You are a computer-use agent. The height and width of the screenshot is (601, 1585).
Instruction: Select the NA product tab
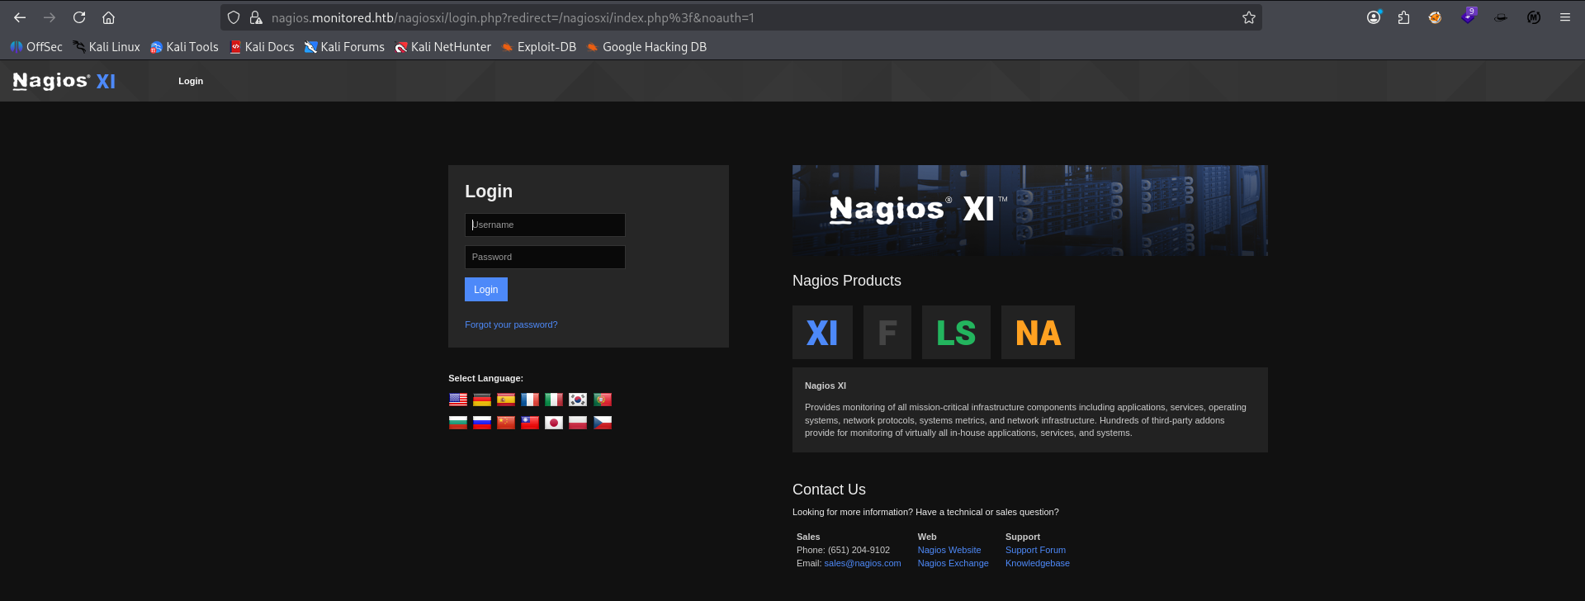[x=1038, y=332]
